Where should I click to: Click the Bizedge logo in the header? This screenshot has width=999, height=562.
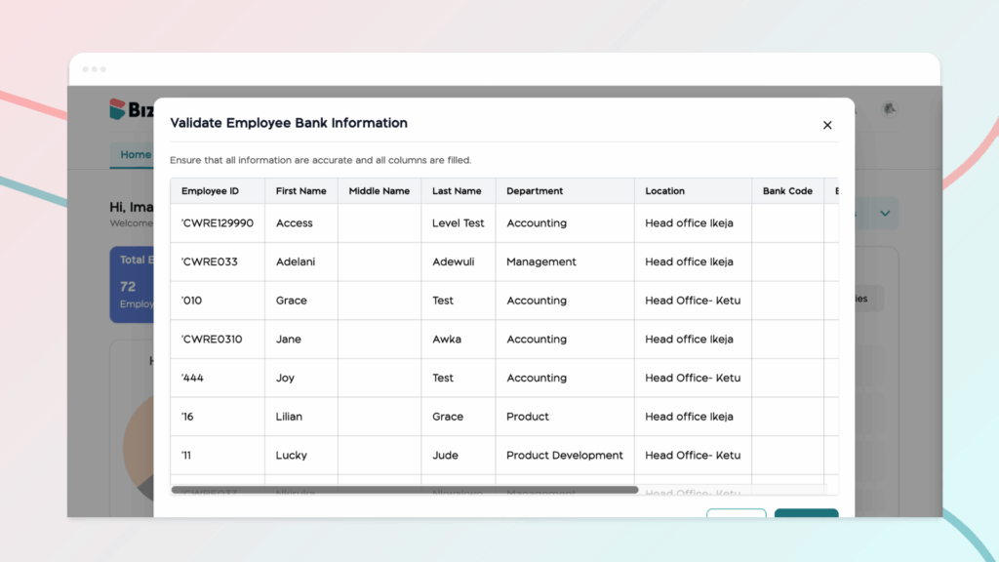[x=130, y=109]
